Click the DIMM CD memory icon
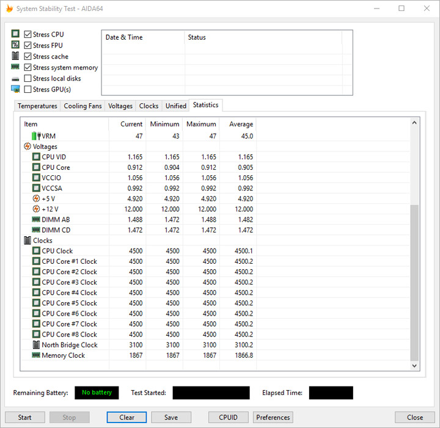This screenshot has height=428, width=440. (36, 230)
